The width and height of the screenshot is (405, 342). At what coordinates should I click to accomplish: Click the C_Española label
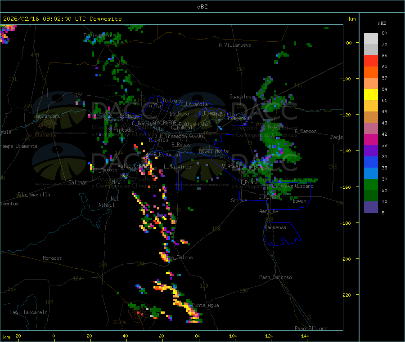pos(194,104)
